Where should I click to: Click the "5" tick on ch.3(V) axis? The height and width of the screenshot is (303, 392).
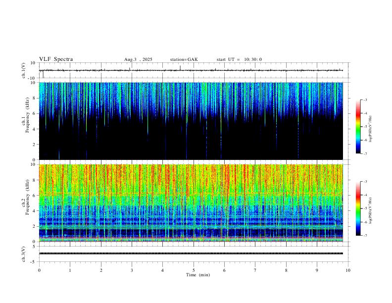tap(34, 247)
